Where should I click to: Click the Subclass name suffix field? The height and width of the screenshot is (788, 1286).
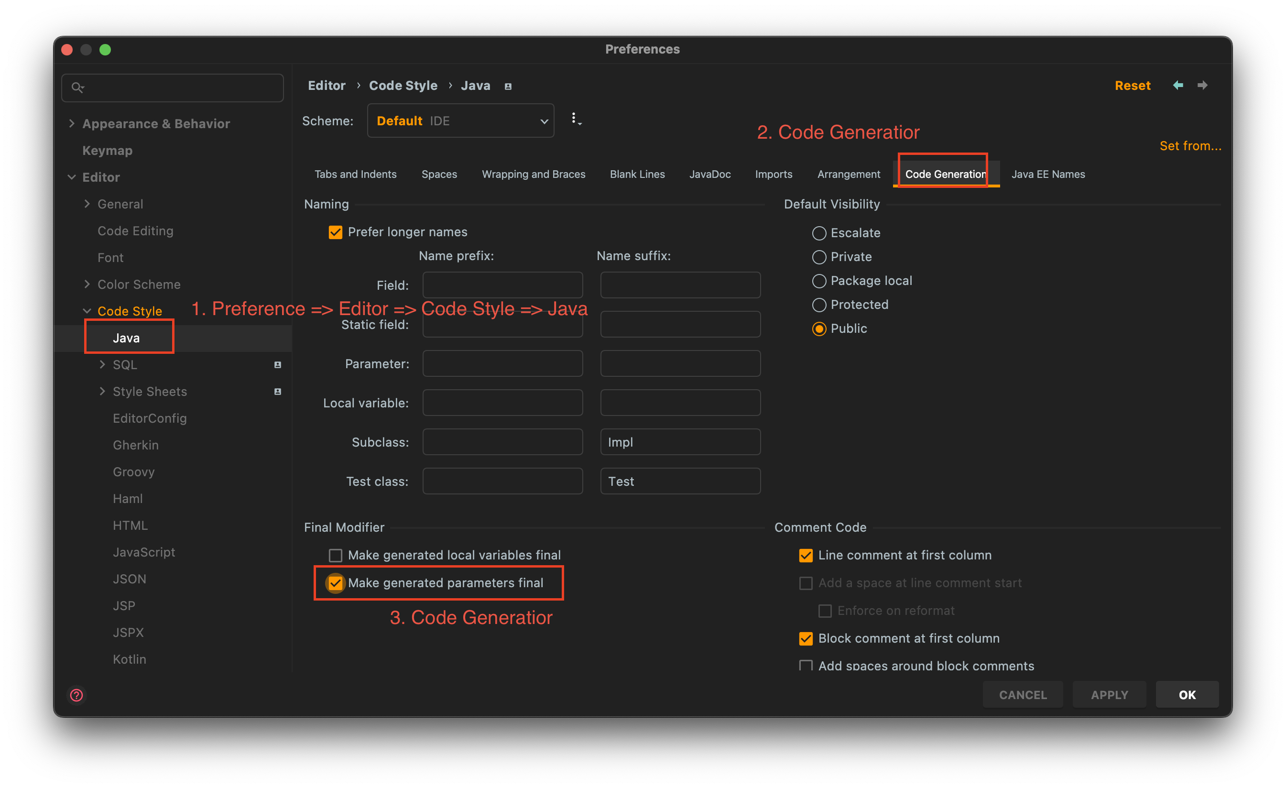[680, 442]
